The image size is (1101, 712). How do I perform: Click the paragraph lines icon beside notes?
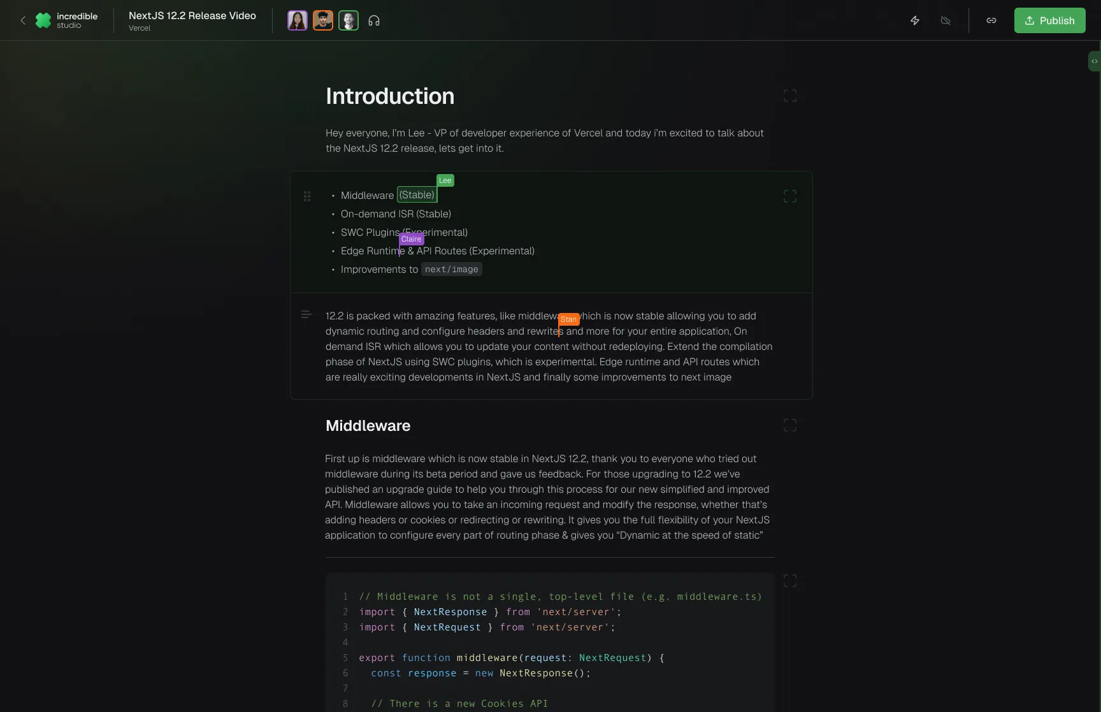tap(306, 314)
